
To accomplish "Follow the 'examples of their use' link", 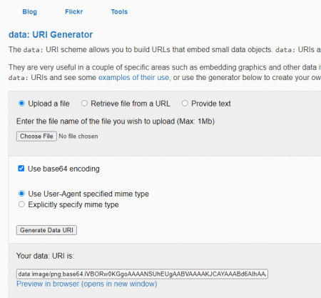I will (134, 78).
